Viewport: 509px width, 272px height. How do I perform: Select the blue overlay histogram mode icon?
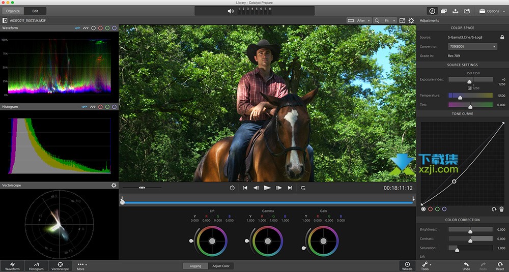point(84,107)
